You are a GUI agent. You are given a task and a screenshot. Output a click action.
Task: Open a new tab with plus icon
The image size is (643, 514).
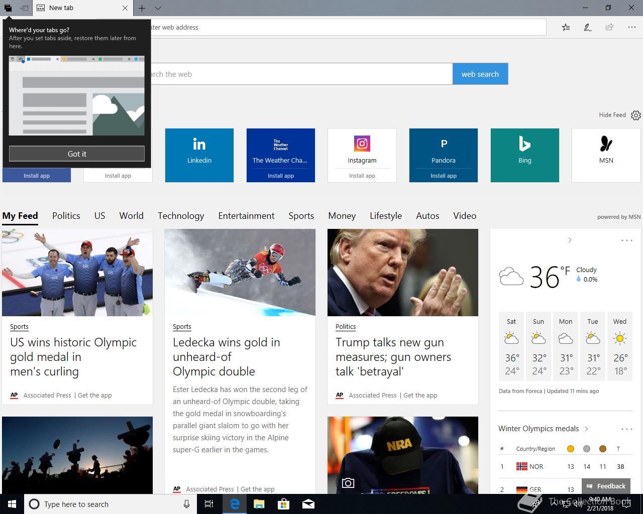[142, 8]
